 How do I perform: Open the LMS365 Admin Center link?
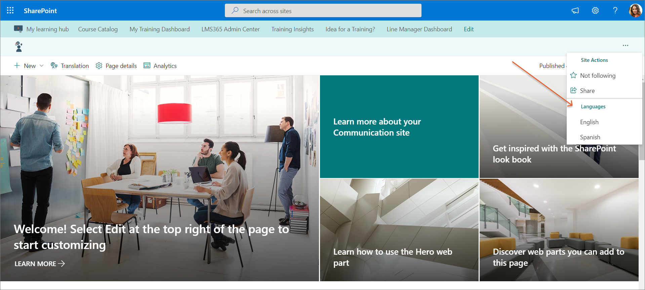point(230,29)
